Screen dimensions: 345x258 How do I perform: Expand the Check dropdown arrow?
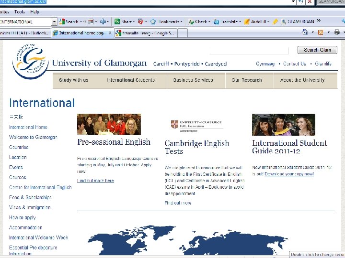(209, 21)
